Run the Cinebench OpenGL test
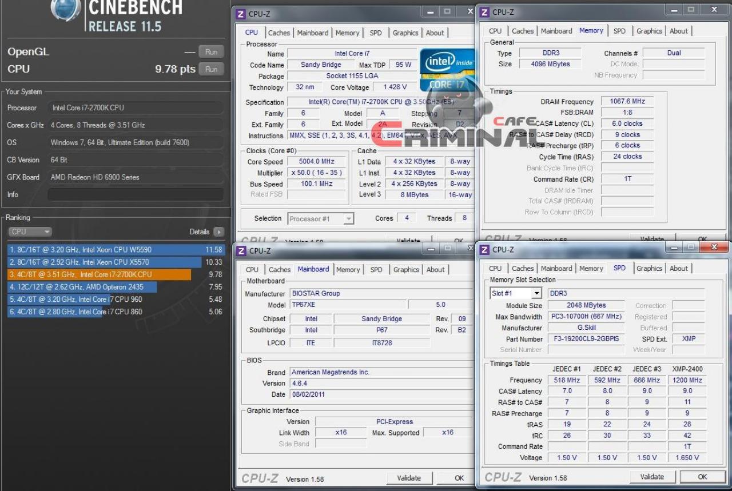 coord(211,52)
